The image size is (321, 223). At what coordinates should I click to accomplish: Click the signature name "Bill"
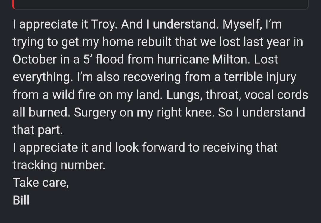click(21, 200)
